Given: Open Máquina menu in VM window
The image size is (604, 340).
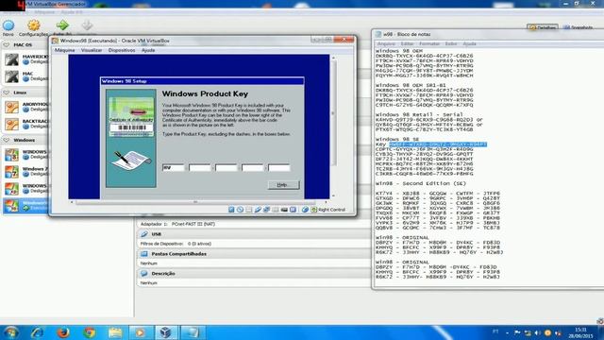Looking at the screenshot, I should [x=65, y=50].
